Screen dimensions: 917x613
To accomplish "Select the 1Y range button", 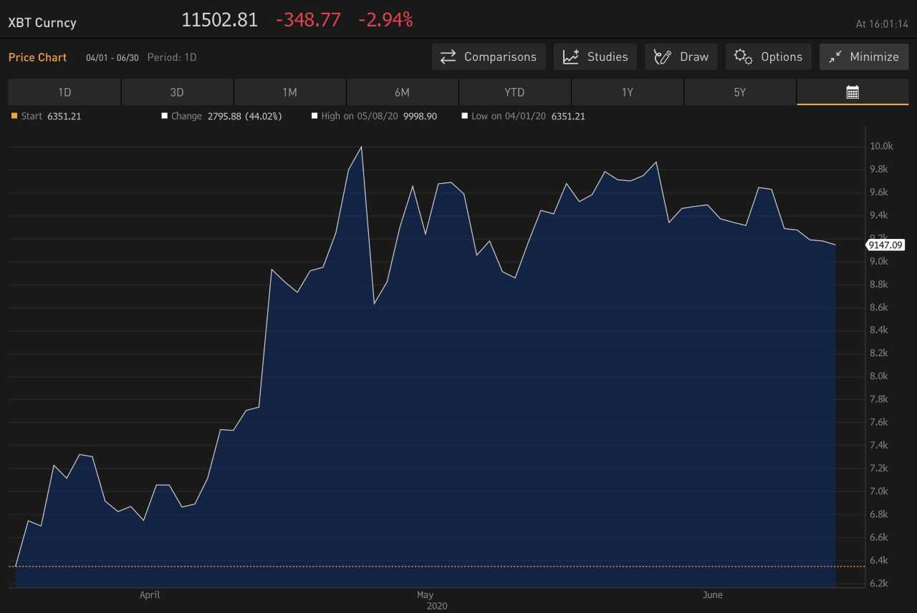I will (627, 92).
